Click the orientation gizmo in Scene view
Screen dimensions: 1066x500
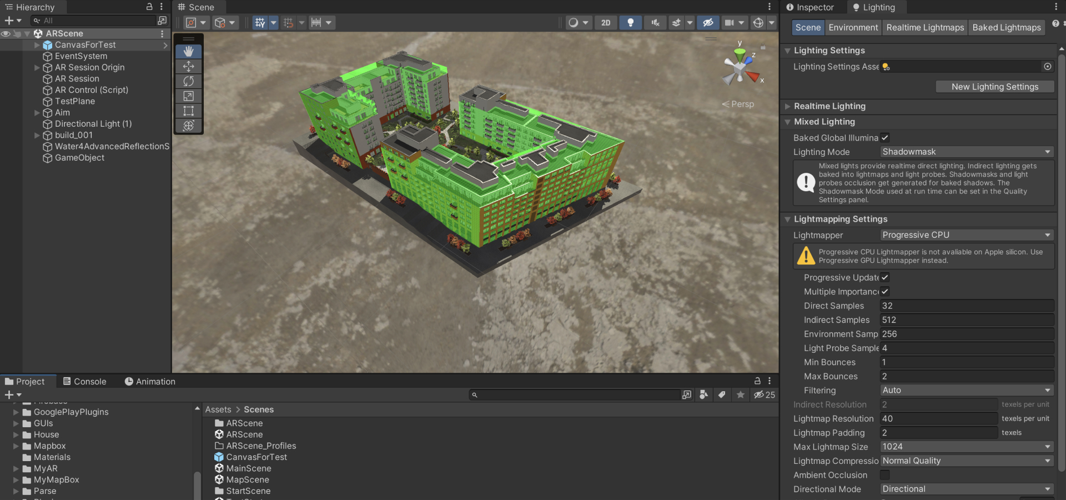click(x=740, y=69)
